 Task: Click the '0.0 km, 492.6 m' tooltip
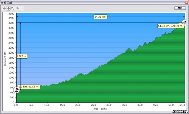pyautogui.click(x=29, y=87)
